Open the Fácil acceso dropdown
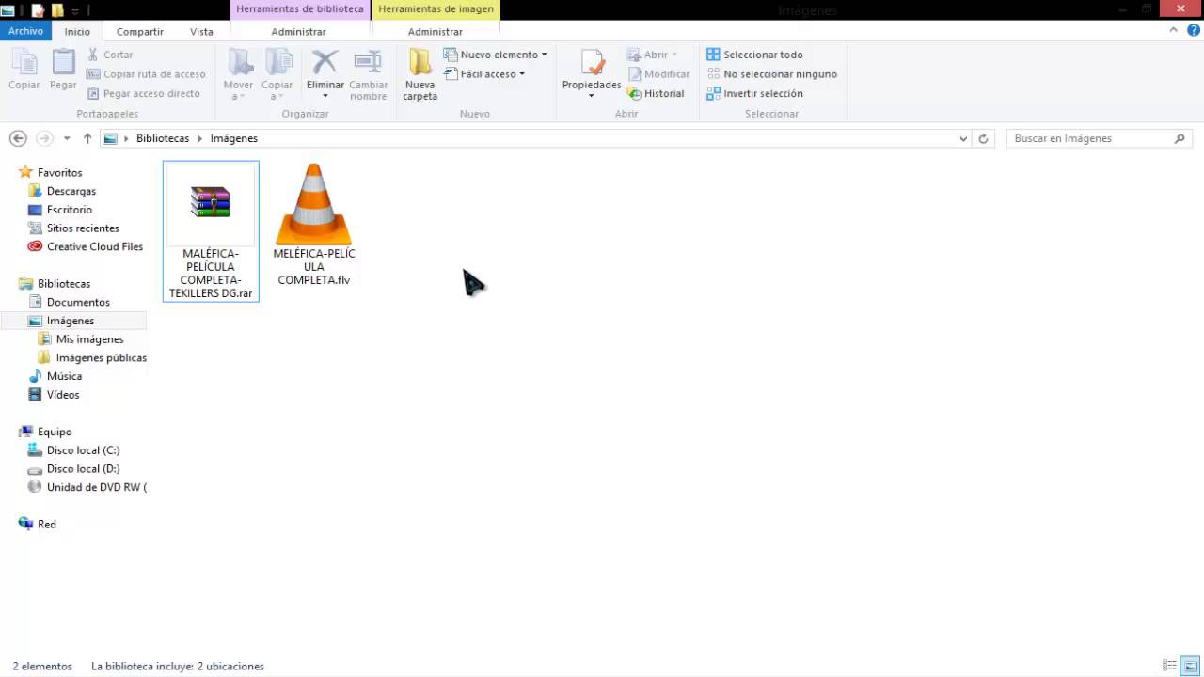The width and height of the screenshot is (1204, 677). (x=484, y=74)
